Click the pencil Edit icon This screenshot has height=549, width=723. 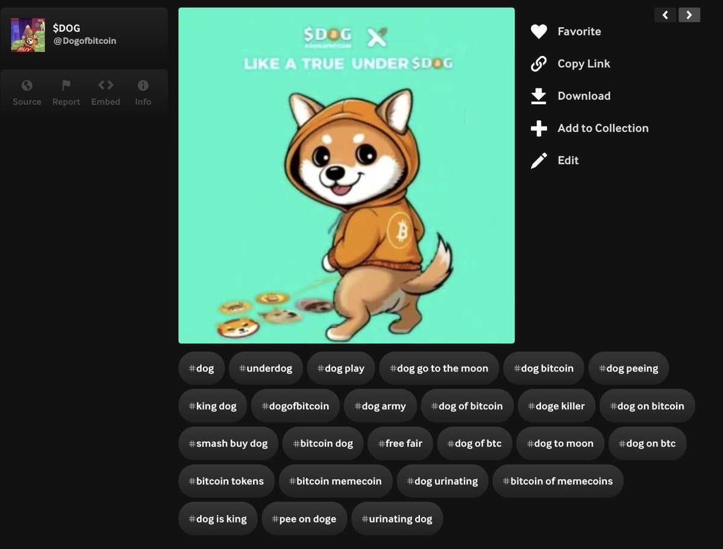tap(539, 161)
